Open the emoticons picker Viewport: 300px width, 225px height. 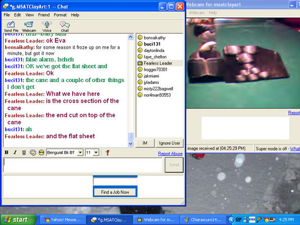[41, 152]
